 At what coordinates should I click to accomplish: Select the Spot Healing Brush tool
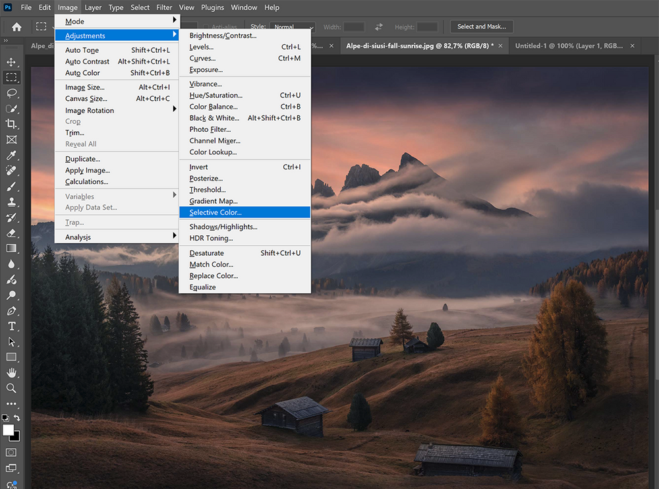11,171
